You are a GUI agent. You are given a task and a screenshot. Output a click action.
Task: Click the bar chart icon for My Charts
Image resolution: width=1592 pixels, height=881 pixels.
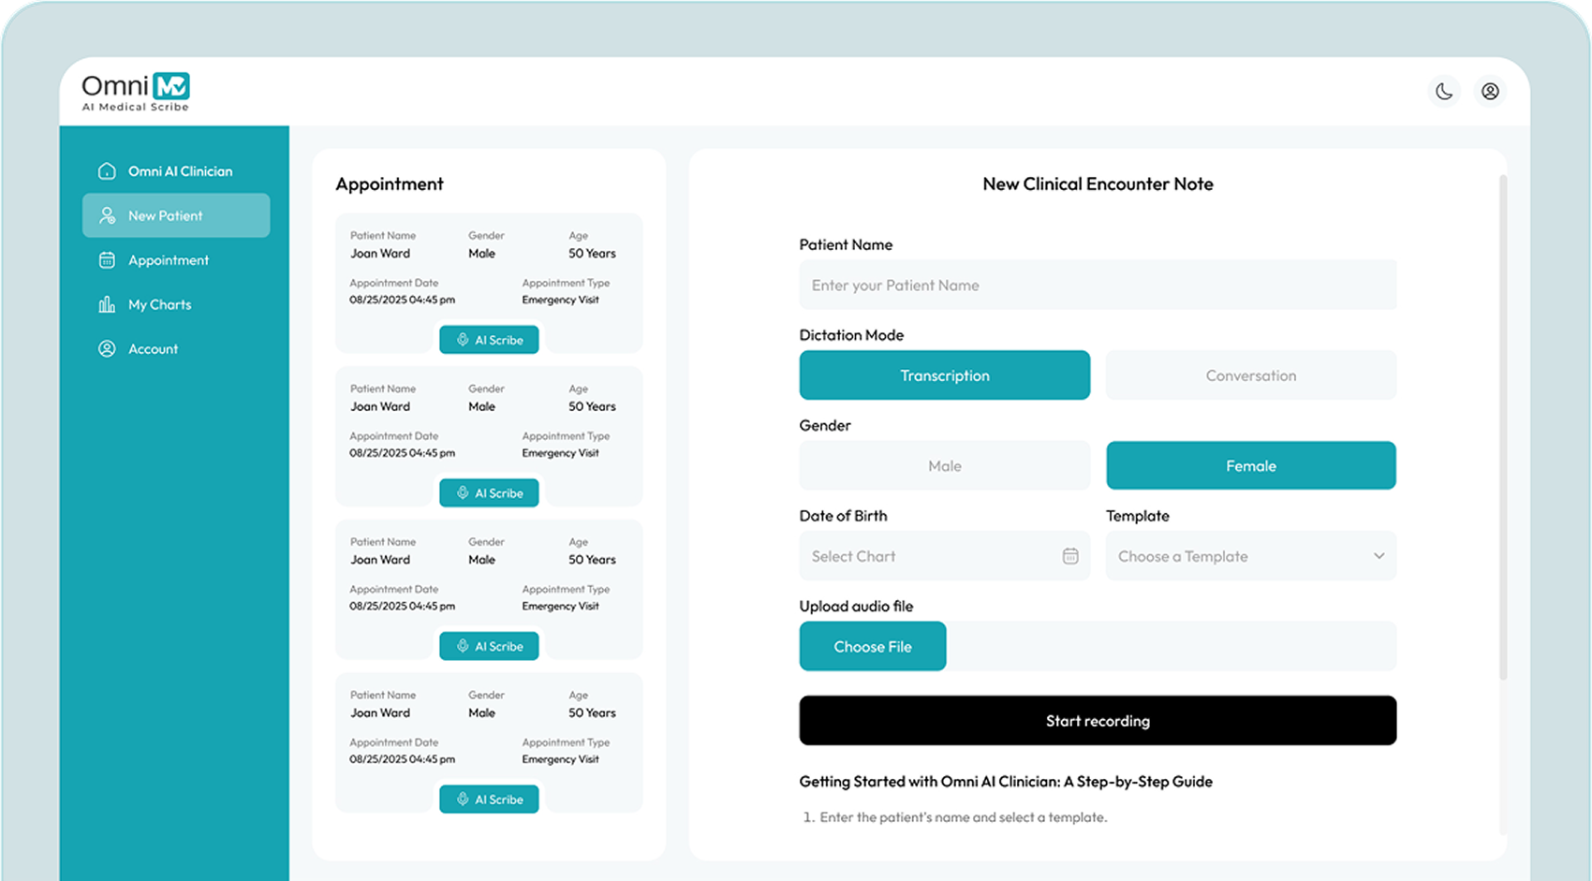point(107,305)
